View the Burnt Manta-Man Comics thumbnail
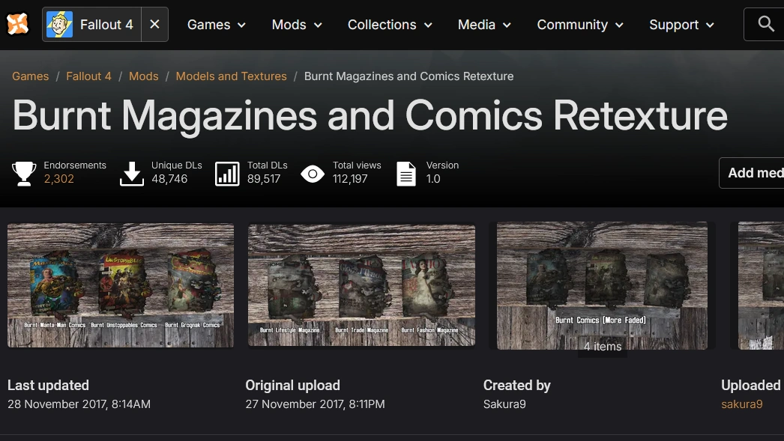The height and width of the screenshot is (441, 784). (121, 285)
